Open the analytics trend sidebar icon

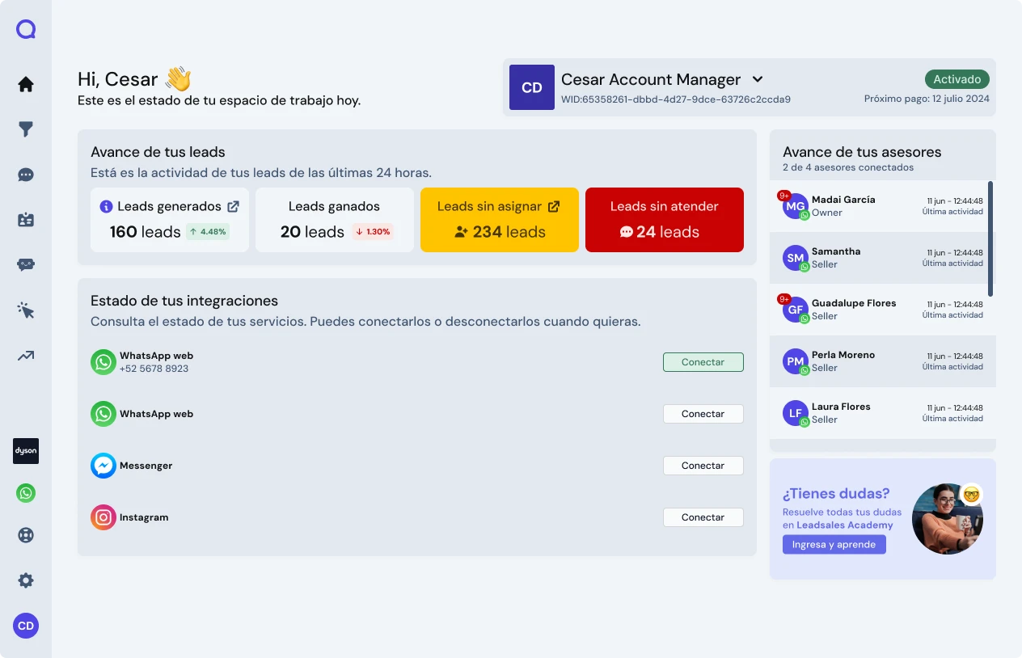click(25, 355)
